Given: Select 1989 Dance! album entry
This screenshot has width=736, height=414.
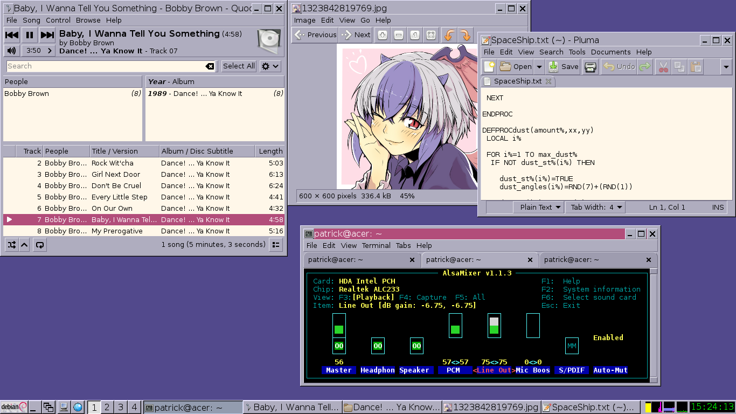Looking at the screenshot, I should [x=215, y=93].
